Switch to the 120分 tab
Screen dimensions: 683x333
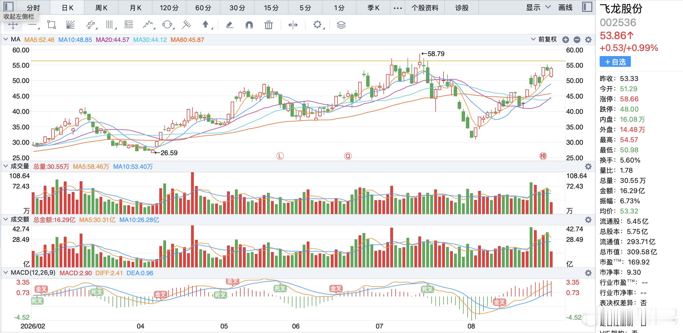pos(169,8)
